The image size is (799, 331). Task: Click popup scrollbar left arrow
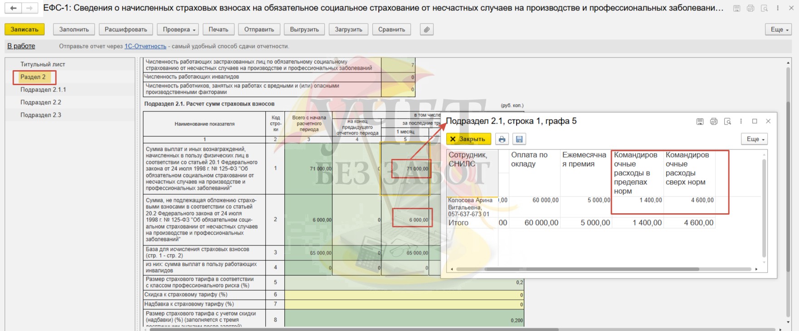coord(452,269)
